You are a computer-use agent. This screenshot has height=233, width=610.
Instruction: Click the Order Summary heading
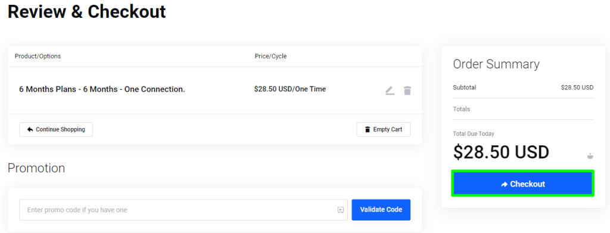tap(496, 64)
